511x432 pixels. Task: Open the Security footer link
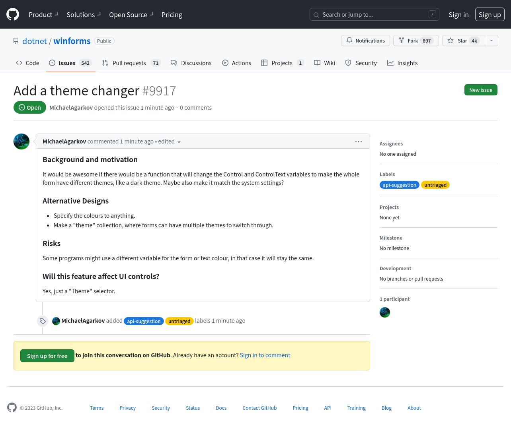(161, 408)
